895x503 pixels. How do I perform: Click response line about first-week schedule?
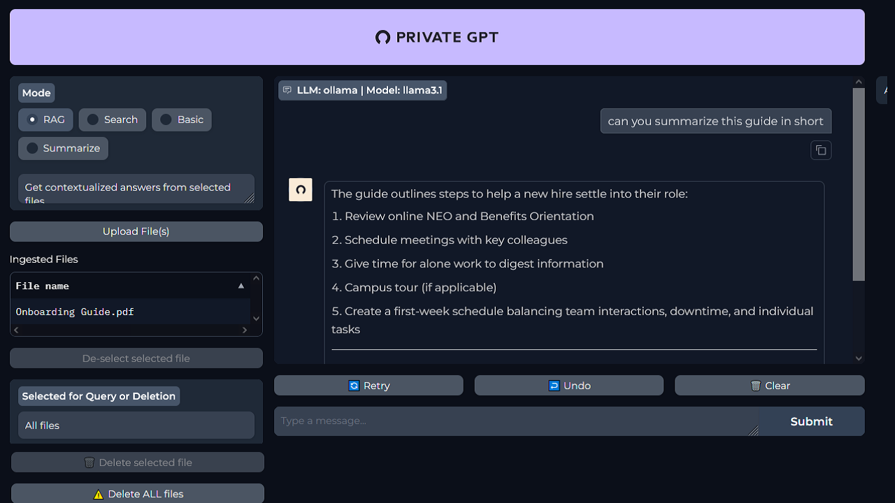coord(572,320)
